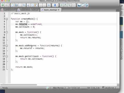Image resolution: width=124 pixels, height=93 pixels.
Task: Click the toolbar icon right of Redo
Action: click(49, 5)
